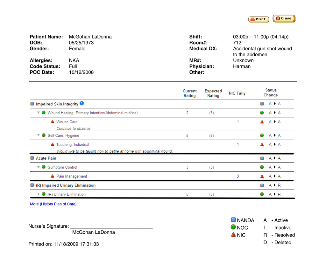The image size is (326, 255).
Task: Click the 'Printed on' timestamp
Action: point(64,244)
